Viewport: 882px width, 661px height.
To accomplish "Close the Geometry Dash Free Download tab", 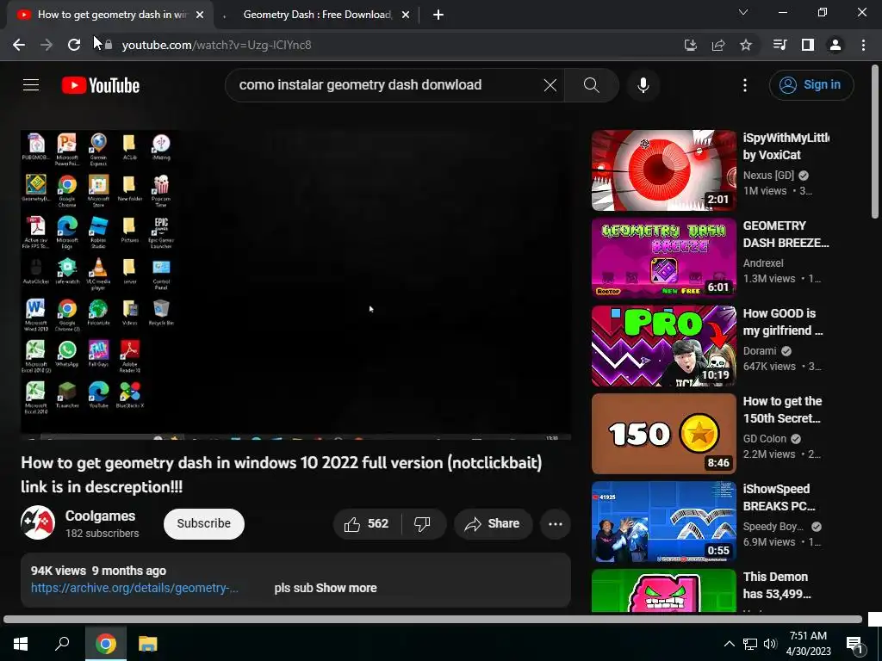I will tap(406, 15).
